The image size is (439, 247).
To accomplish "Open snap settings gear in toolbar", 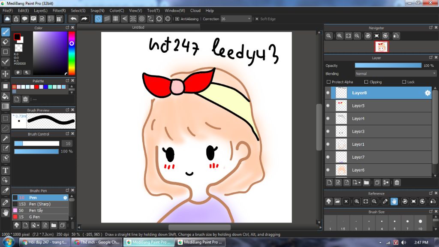I will point(168,19).
